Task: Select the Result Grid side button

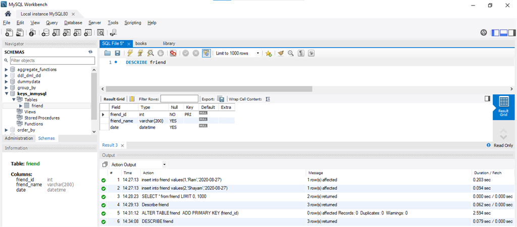Action: click(503, 107)
